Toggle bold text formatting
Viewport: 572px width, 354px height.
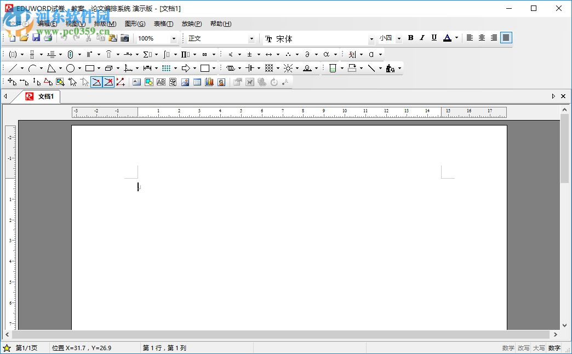tap(410, 38)
